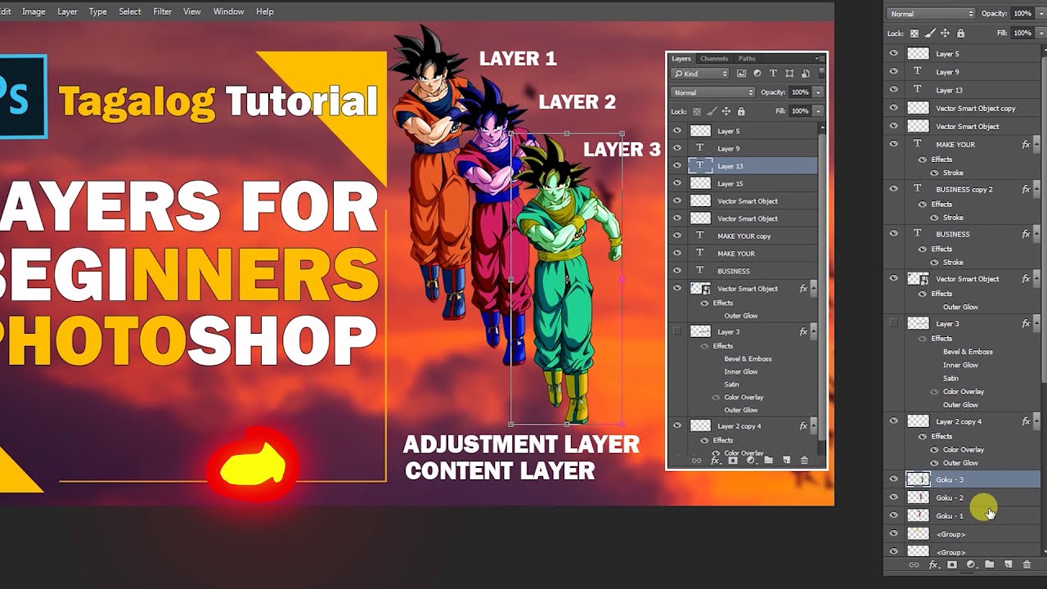Hide the MAKE YOUR text layer
The image size is (1047, 589).
tap(893, 144)
